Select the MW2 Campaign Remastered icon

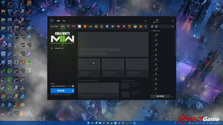(x=90, y=26)
